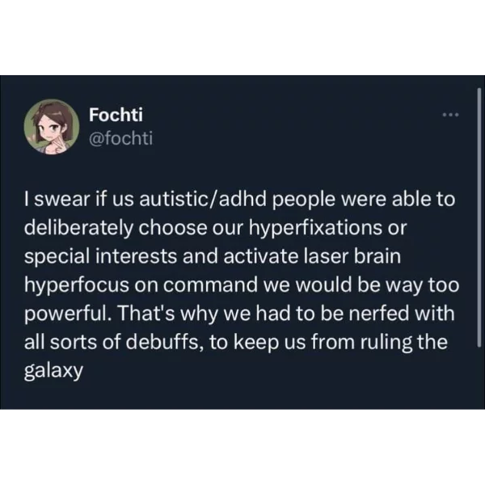Click the word "swear" in the tweet

[61, 200]
